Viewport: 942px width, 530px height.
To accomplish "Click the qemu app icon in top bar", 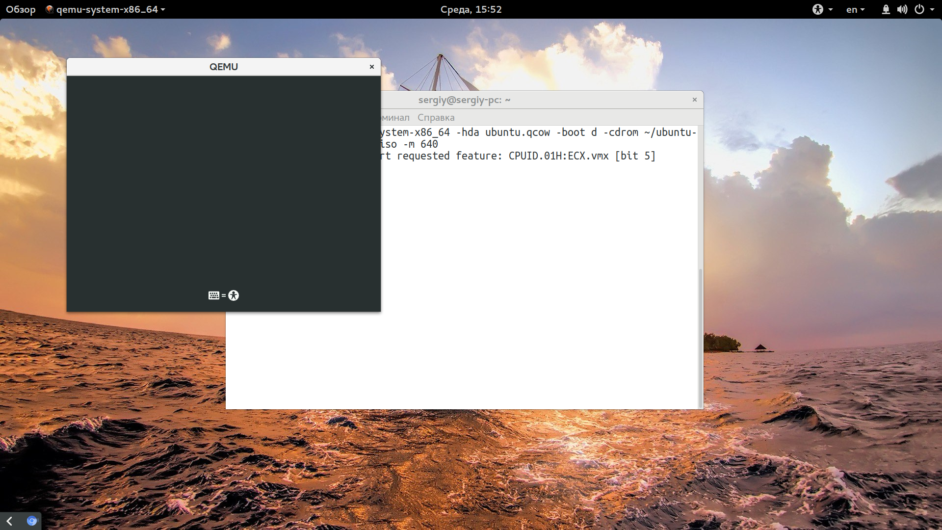I will click(49, 9).
